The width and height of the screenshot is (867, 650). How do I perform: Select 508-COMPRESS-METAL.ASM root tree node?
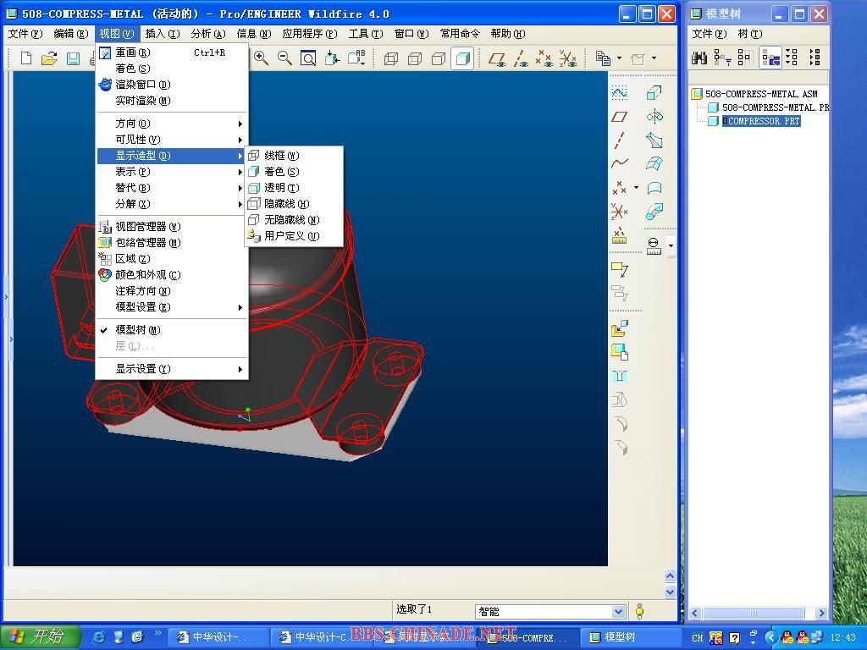coord(761,94)
